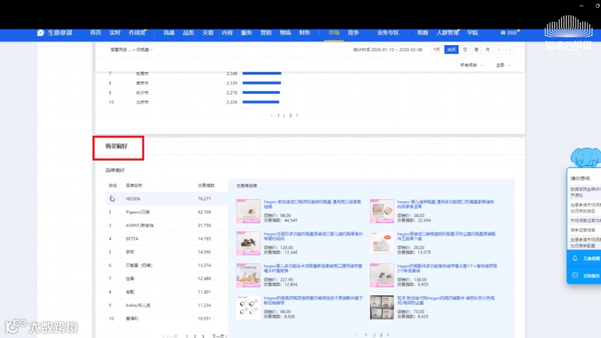
Task: Click the 生意参谋 logo icon
Action: (x=40, y=33)
